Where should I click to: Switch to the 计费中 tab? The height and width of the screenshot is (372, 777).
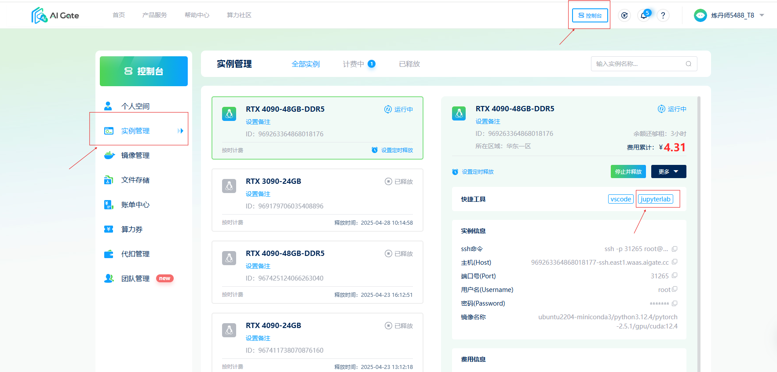coord(354,64)
